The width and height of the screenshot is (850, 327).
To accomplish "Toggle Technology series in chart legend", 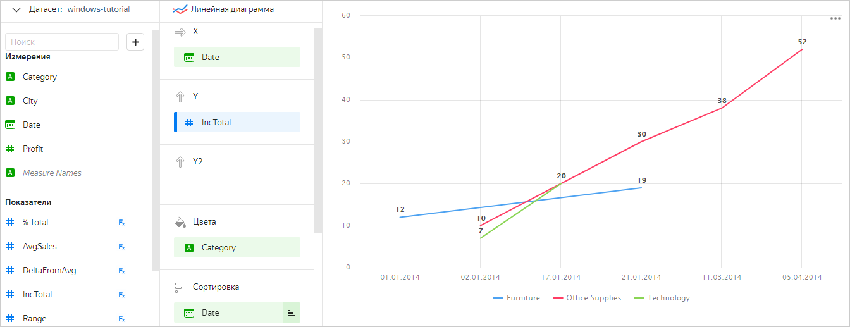I will point(662,298).
